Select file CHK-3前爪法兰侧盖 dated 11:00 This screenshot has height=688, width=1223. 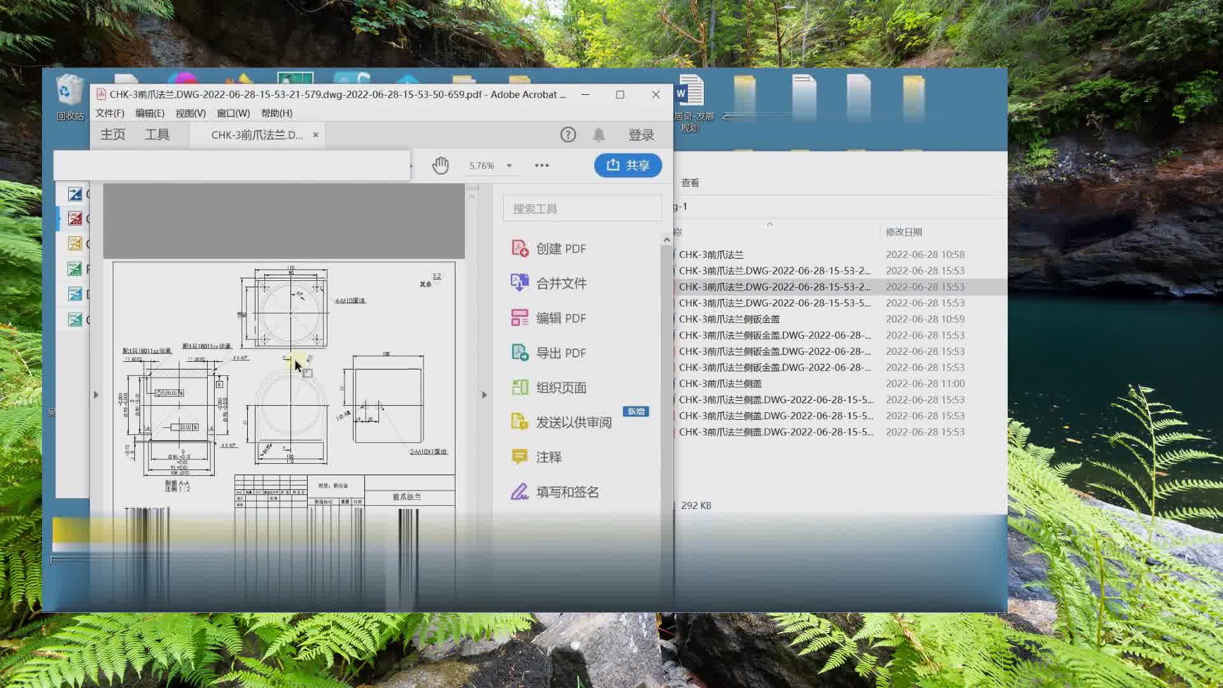(720, 383)
